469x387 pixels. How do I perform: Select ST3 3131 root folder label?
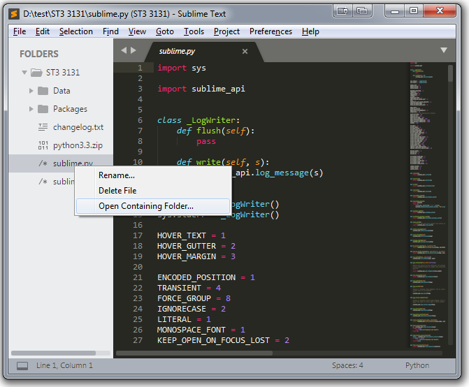tap(63, 73)
